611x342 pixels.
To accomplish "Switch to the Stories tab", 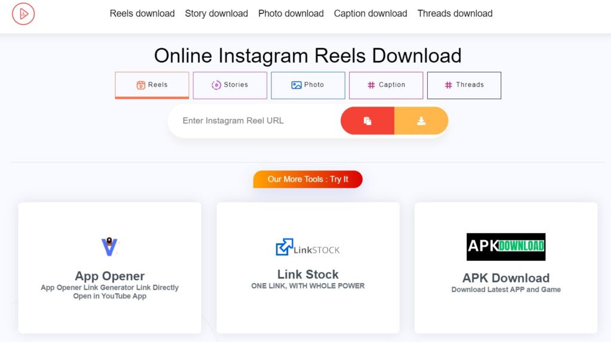I will 230,85.
